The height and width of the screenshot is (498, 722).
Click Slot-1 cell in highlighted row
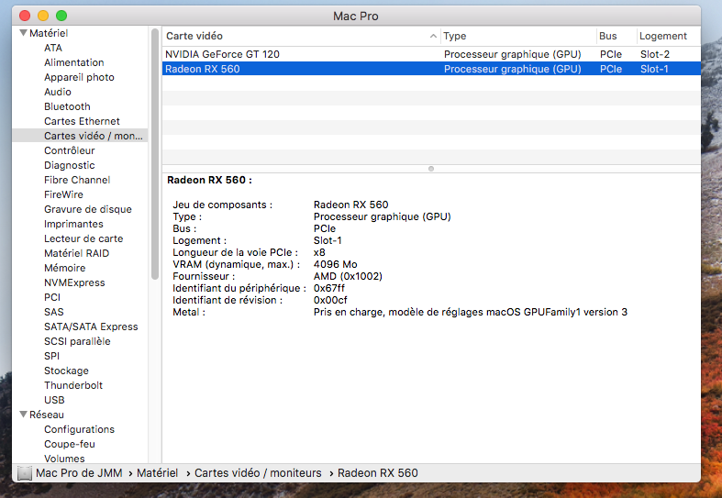[x=654, y=69]
